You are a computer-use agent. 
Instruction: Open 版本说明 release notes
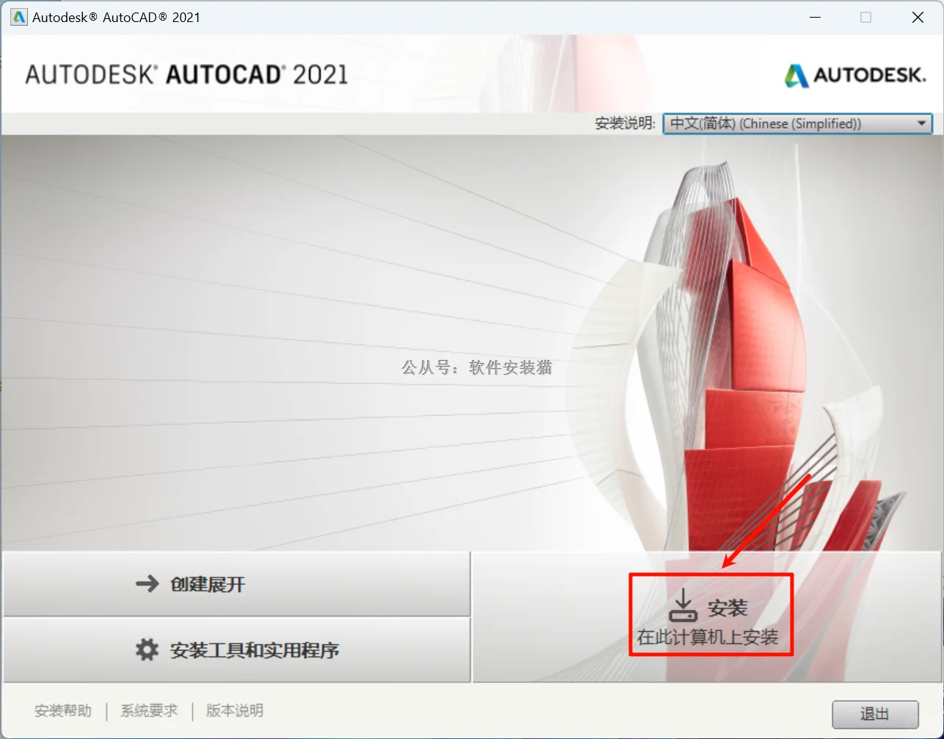click(x=233, y=710)
